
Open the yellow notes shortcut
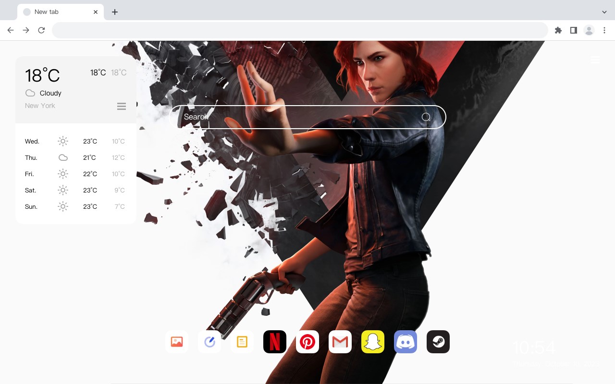click(242, 342)
